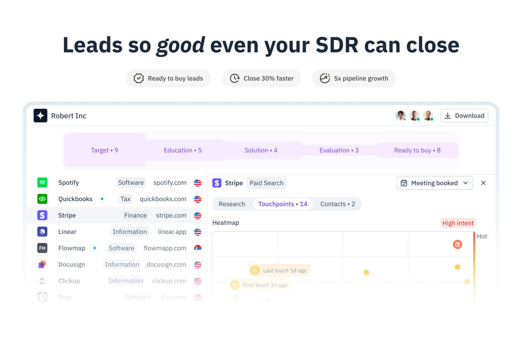Open the flowmapp.com link
Image resolution: width=522 pixels, height=345 pixels.
coord(165,248)
